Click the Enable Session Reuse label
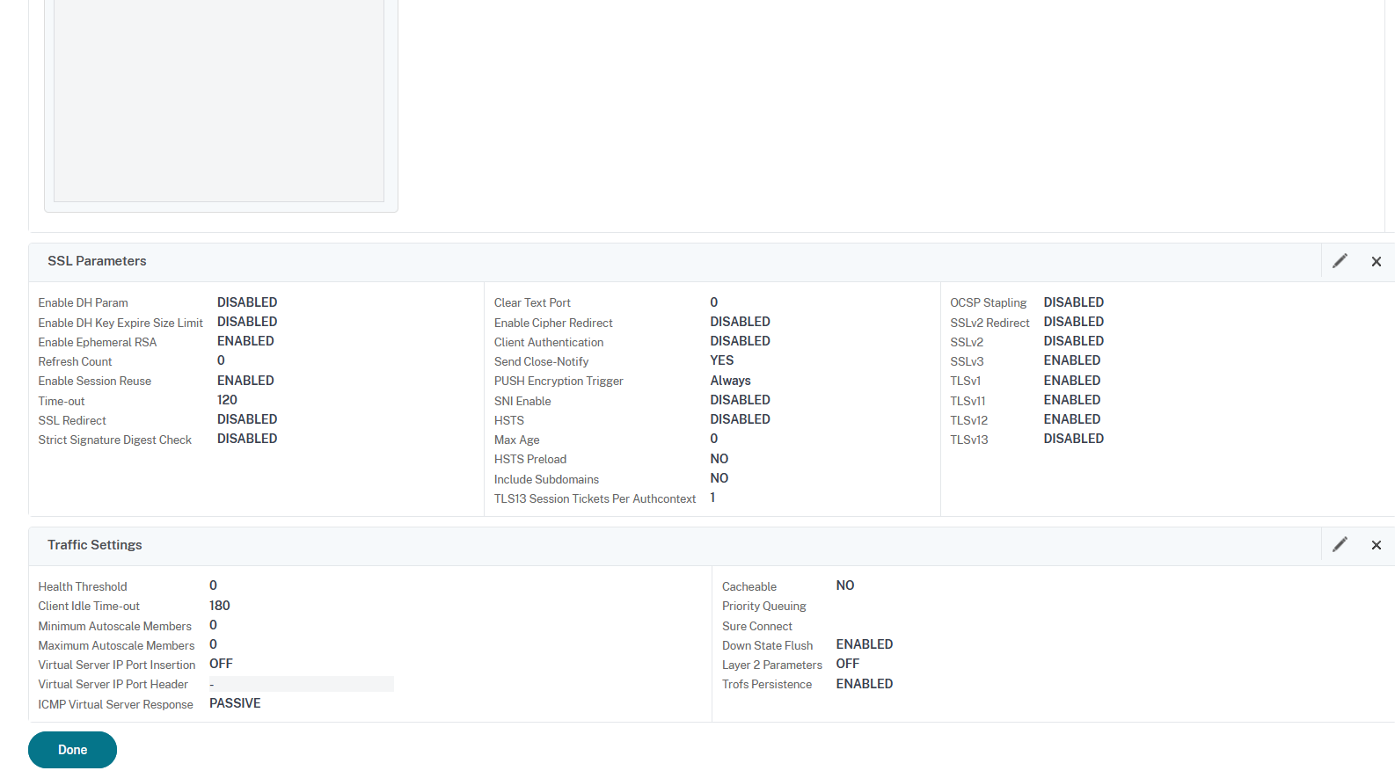The height and width of the screenshot is (778, 1395). click(x=95, y=382)
